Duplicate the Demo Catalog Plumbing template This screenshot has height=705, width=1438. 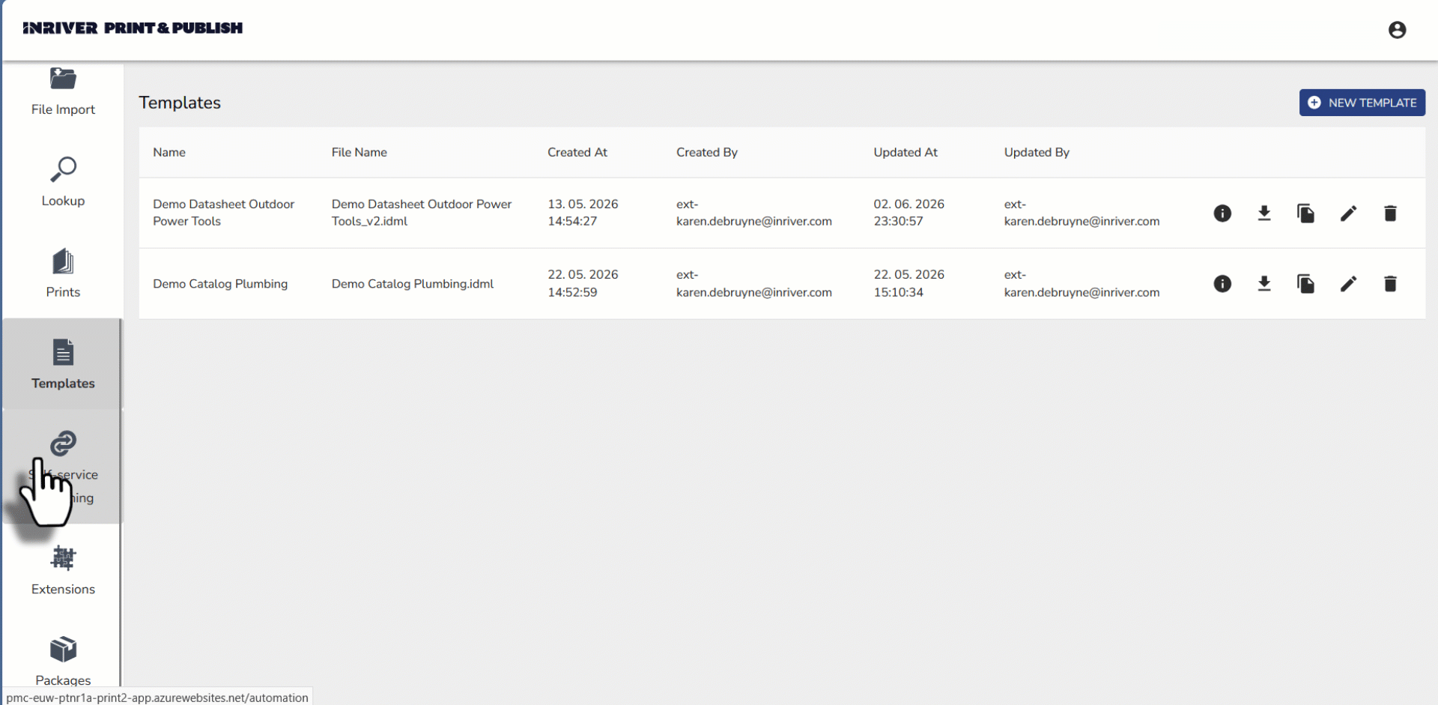[1305, 284]
